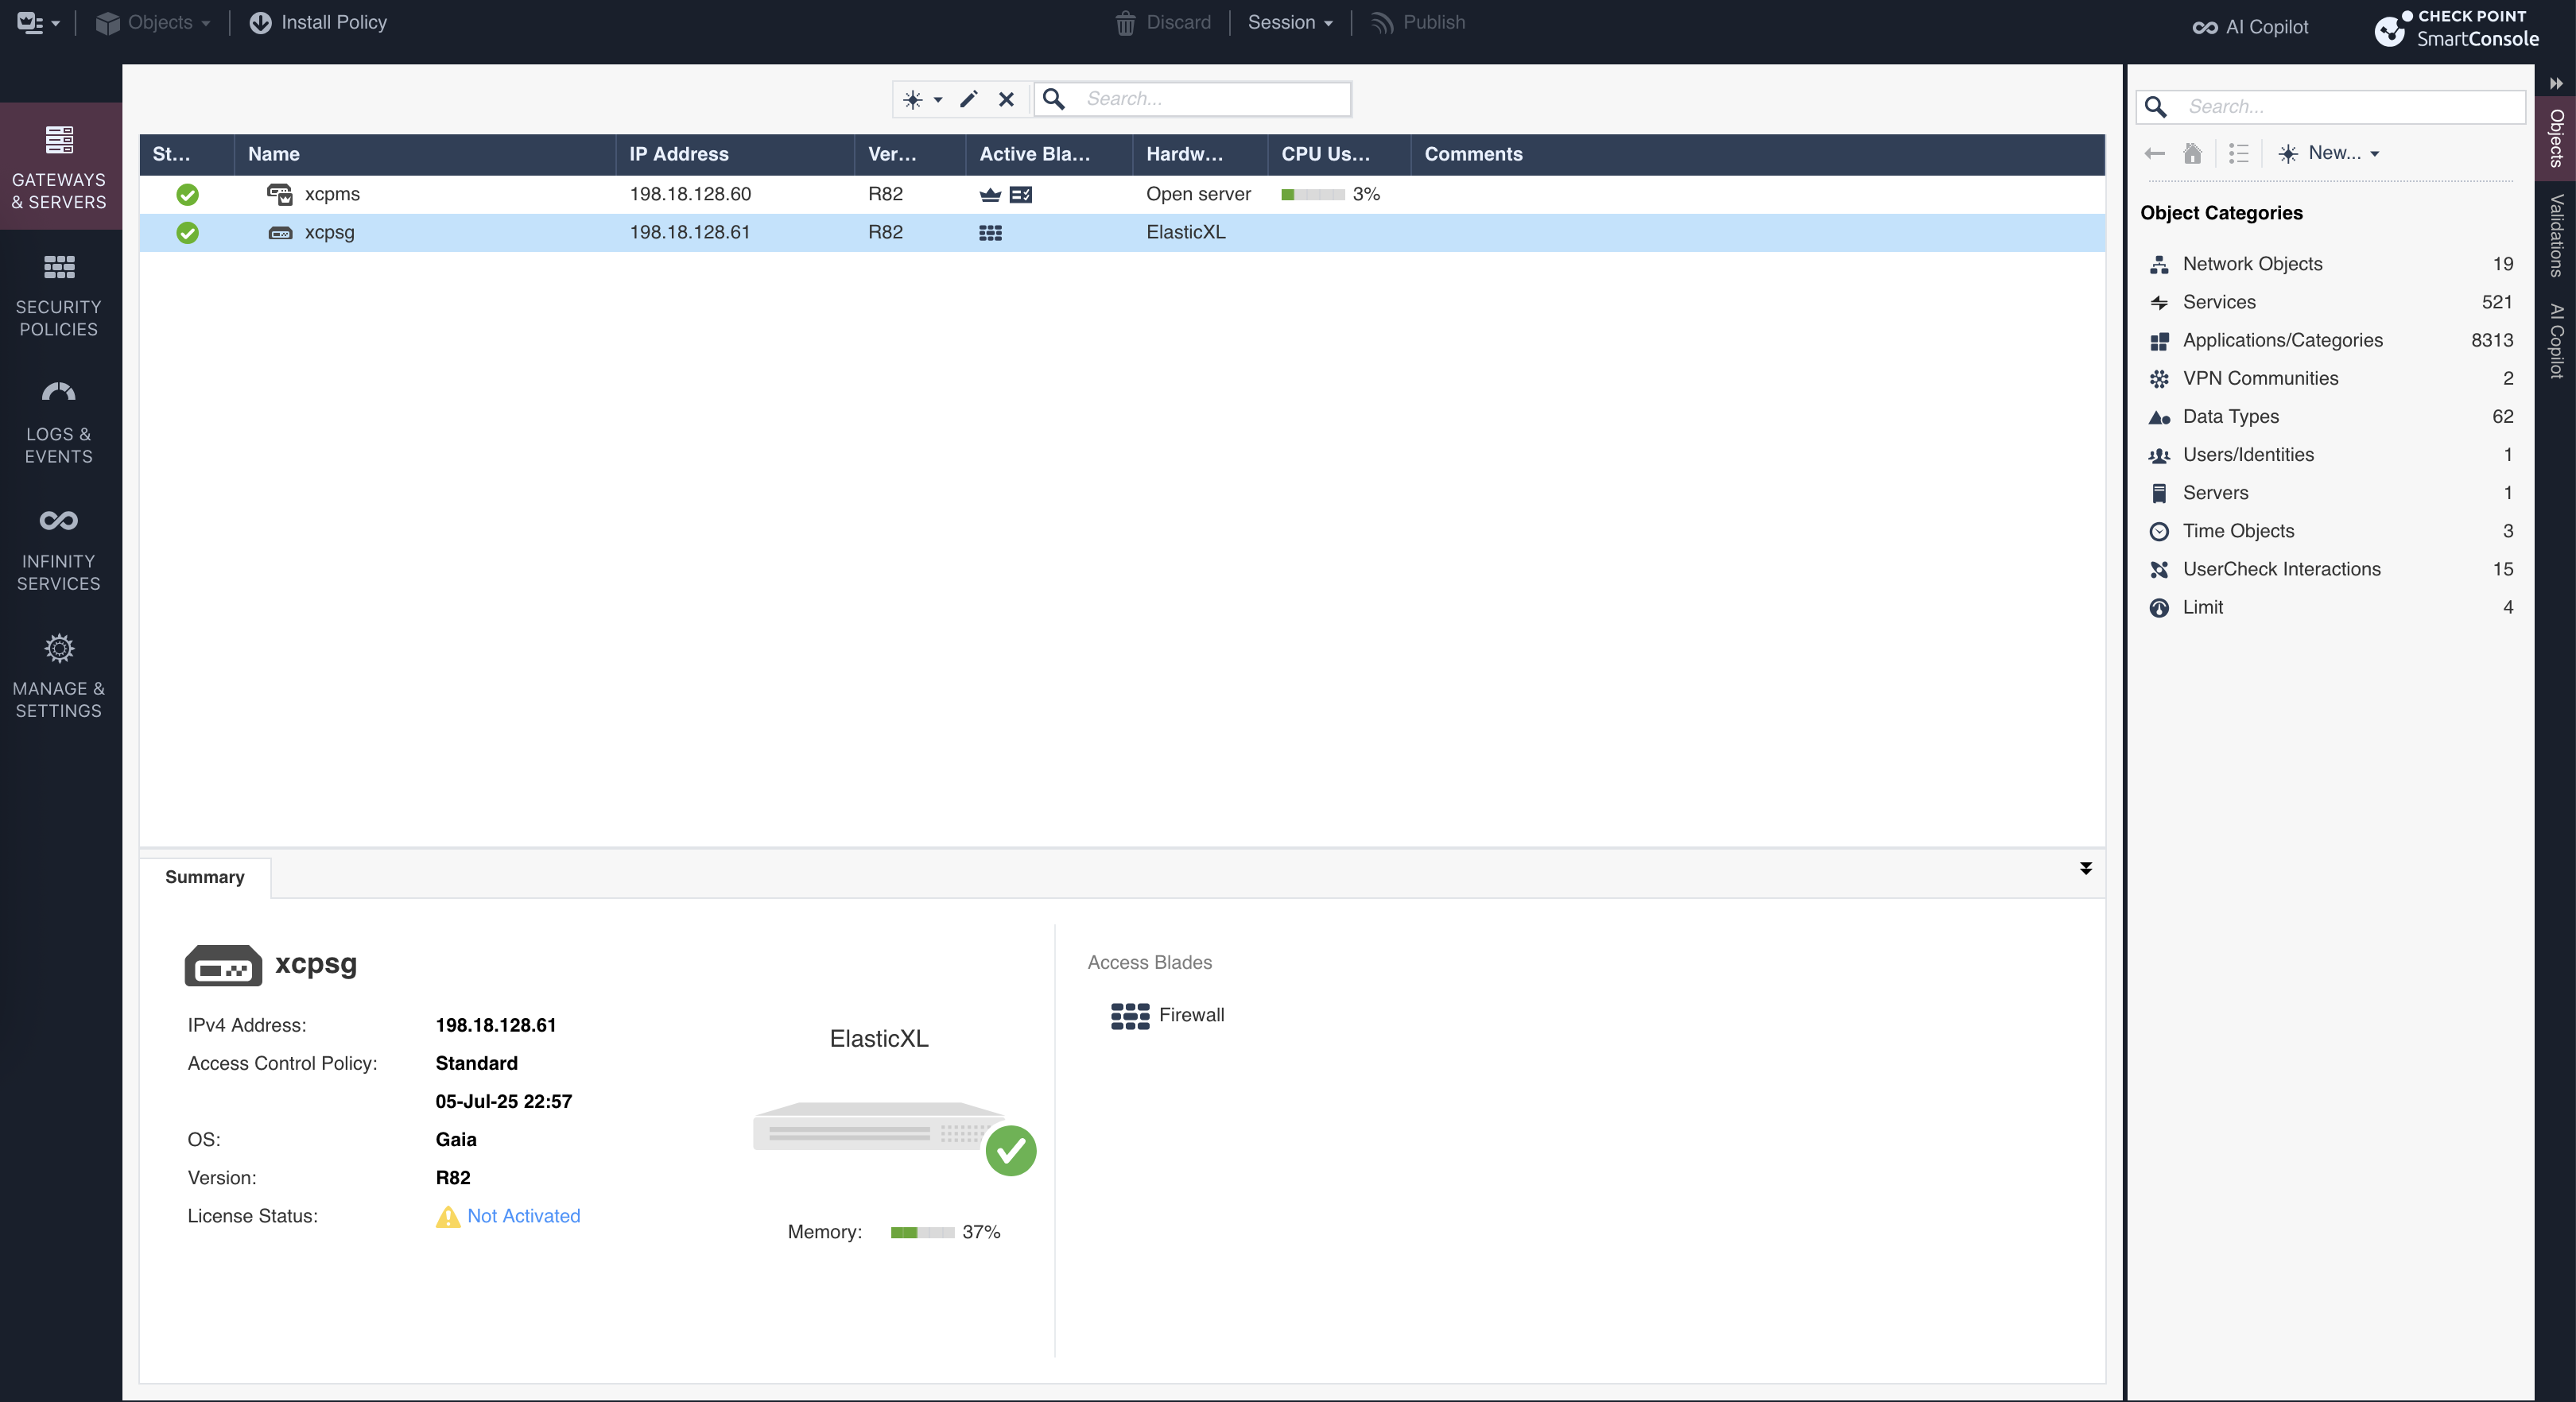Open Manage & Settings gear view
The width and height of the screenshot is (2576, 1402).
[59, 676]
